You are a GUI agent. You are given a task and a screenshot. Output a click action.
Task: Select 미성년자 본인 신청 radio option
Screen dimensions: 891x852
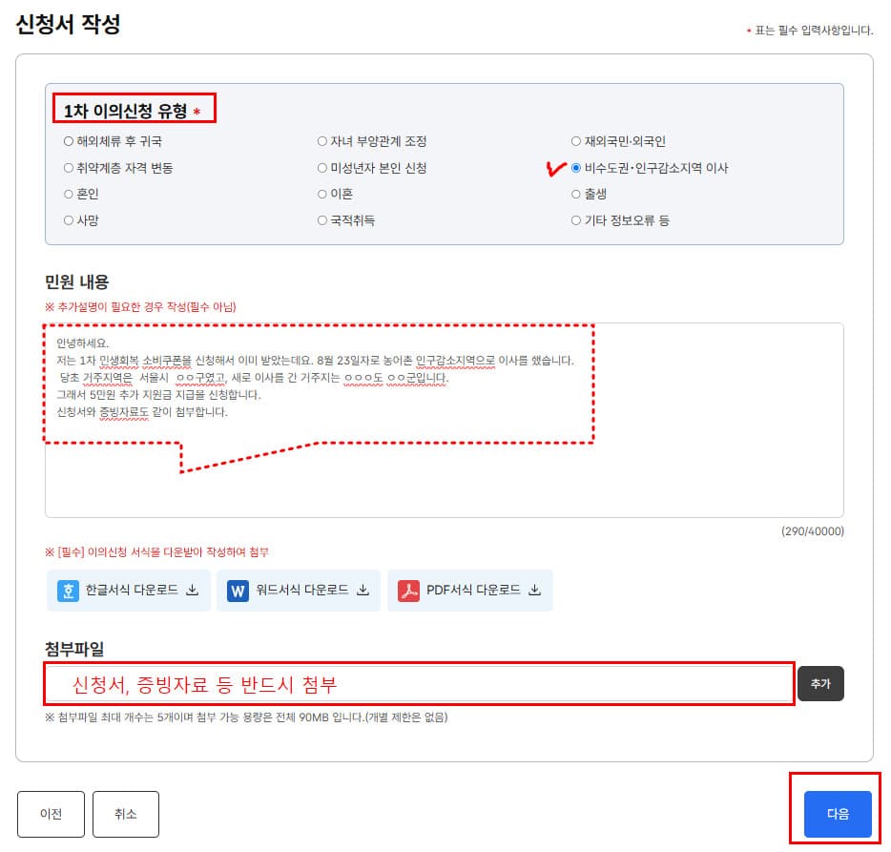point(322,168)
